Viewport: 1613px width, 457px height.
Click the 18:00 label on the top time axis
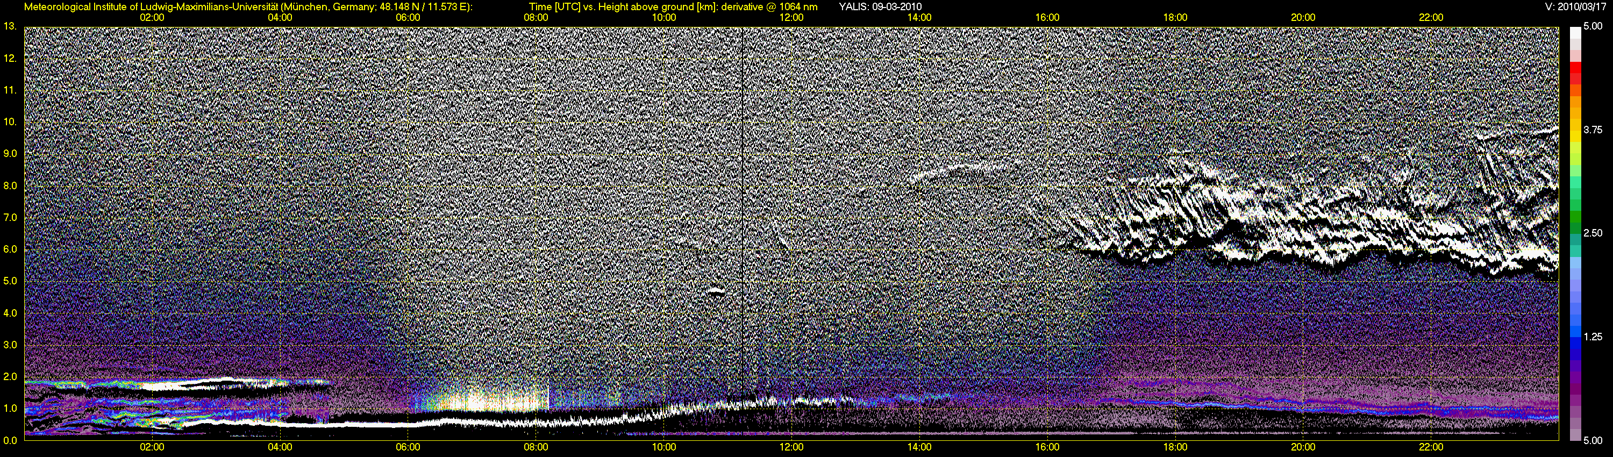(1175, 18)
